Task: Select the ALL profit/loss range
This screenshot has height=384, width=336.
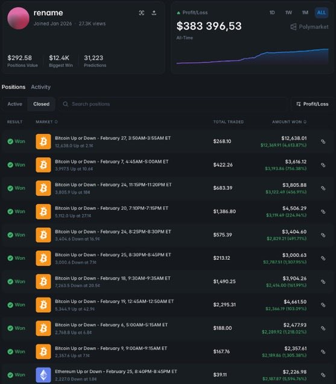Action: coord(322,13)
